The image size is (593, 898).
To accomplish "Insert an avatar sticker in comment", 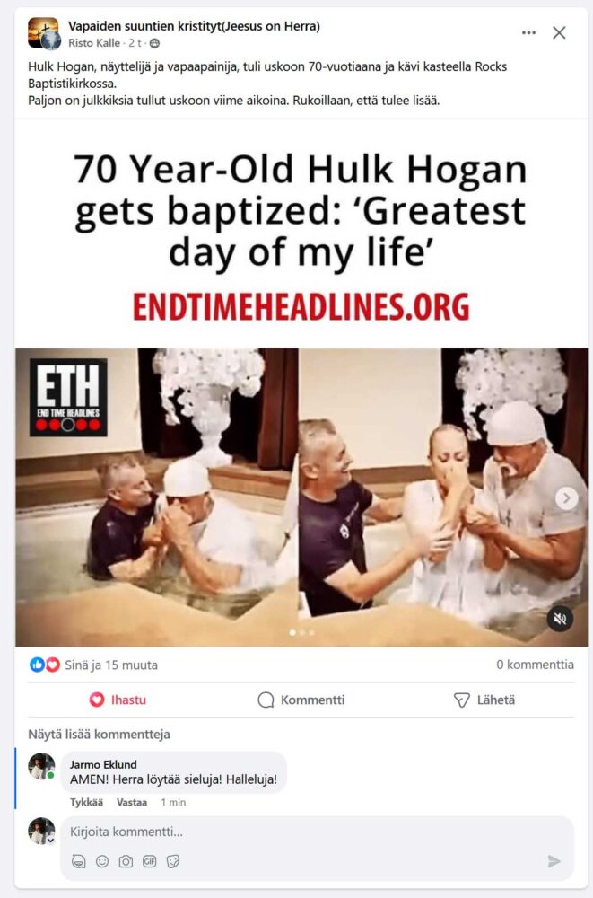I will pos(79,861).
